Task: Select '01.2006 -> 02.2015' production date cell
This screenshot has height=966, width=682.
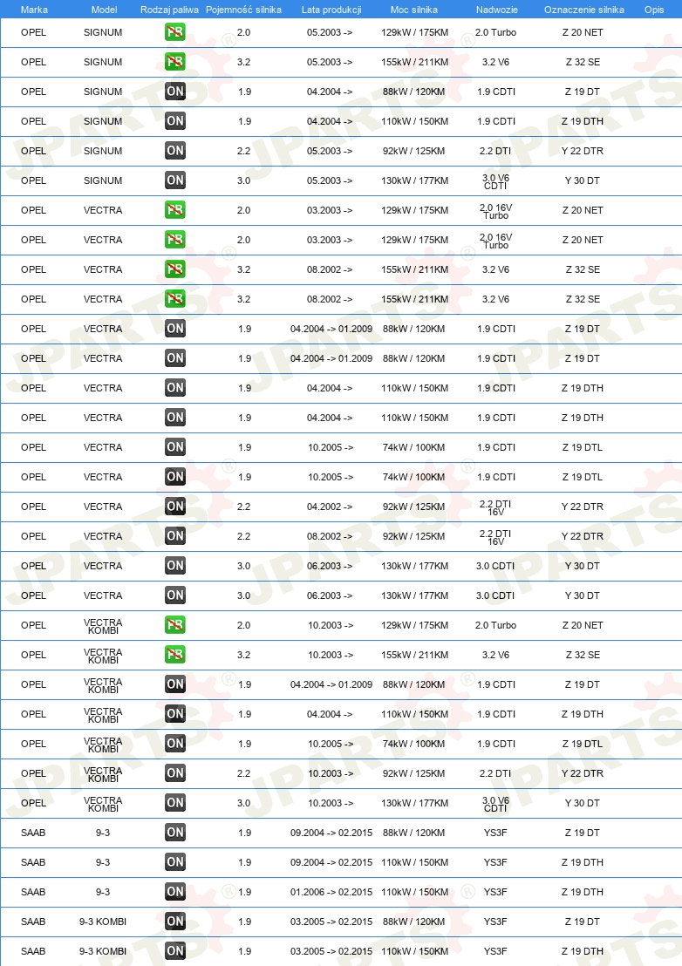Action: [331, 891]
